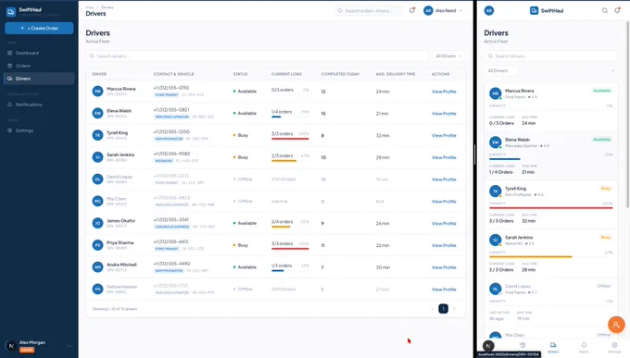Click James Okafor's JO avatar in the table
Screen dimensions: 630x358
coord(97,223)
